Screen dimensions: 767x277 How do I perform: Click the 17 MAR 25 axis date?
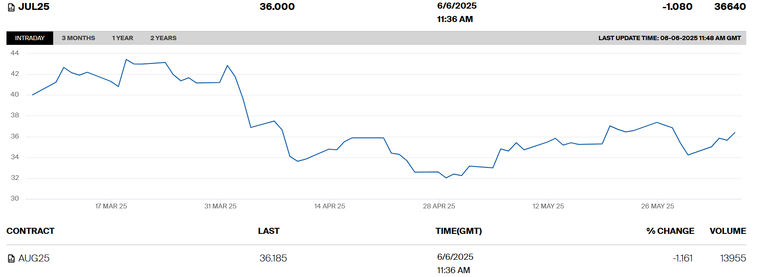point(111,206)
